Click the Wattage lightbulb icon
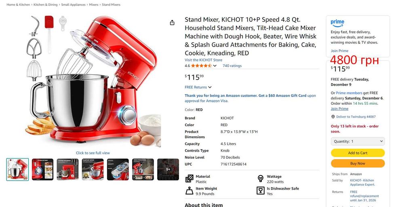Image resolution: width=404 pixels, height=207 pixels. pos(261,178)
